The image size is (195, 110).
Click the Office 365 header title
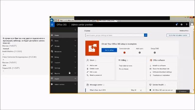click(62, 24)
